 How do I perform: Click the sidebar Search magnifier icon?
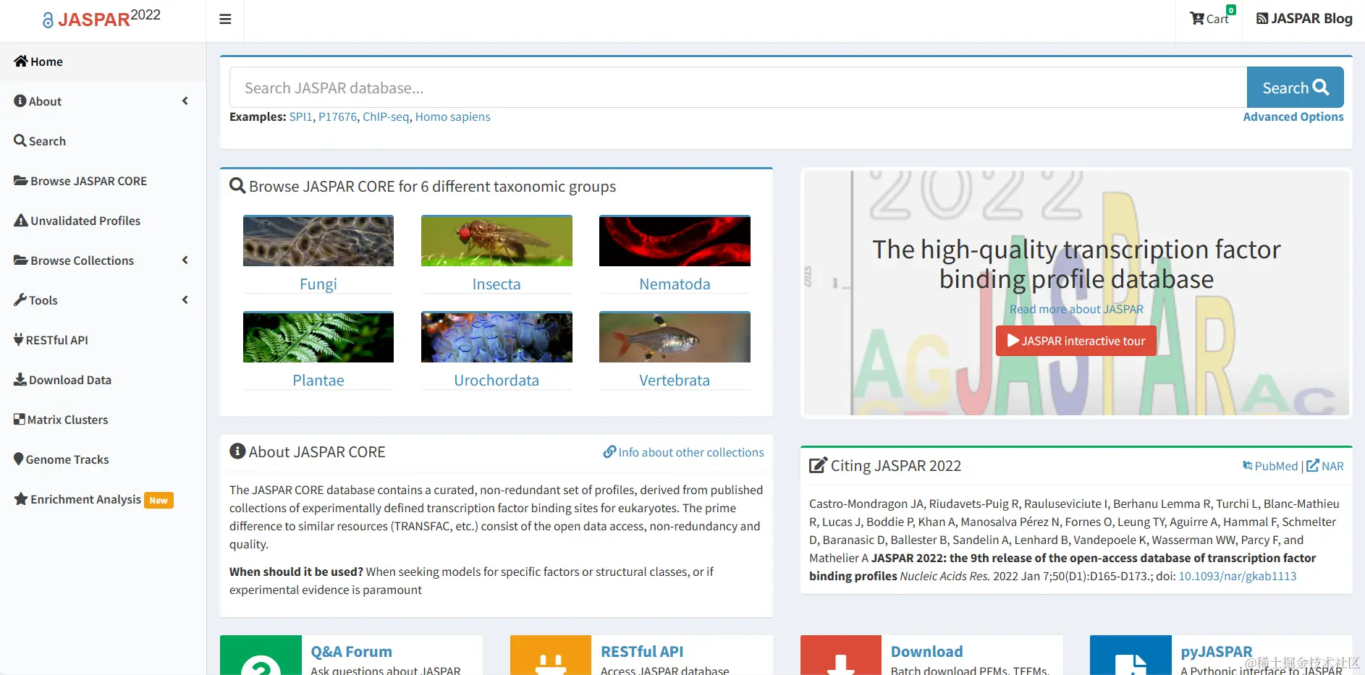pos(20,140)
